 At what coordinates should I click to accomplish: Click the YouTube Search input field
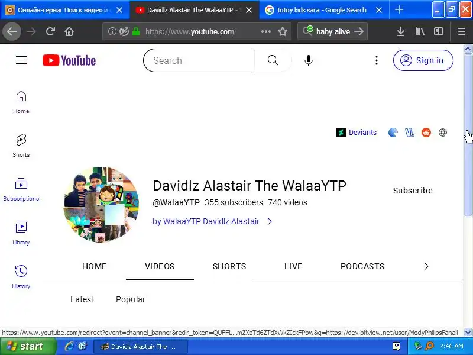tap(199, 60)
